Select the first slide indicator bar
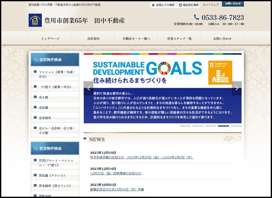Viewport: 272px width, 198px height. (x=185, y=126)
